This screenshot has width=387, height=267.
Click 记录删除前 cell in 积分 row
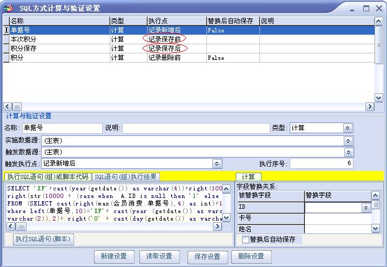(177, 58)
